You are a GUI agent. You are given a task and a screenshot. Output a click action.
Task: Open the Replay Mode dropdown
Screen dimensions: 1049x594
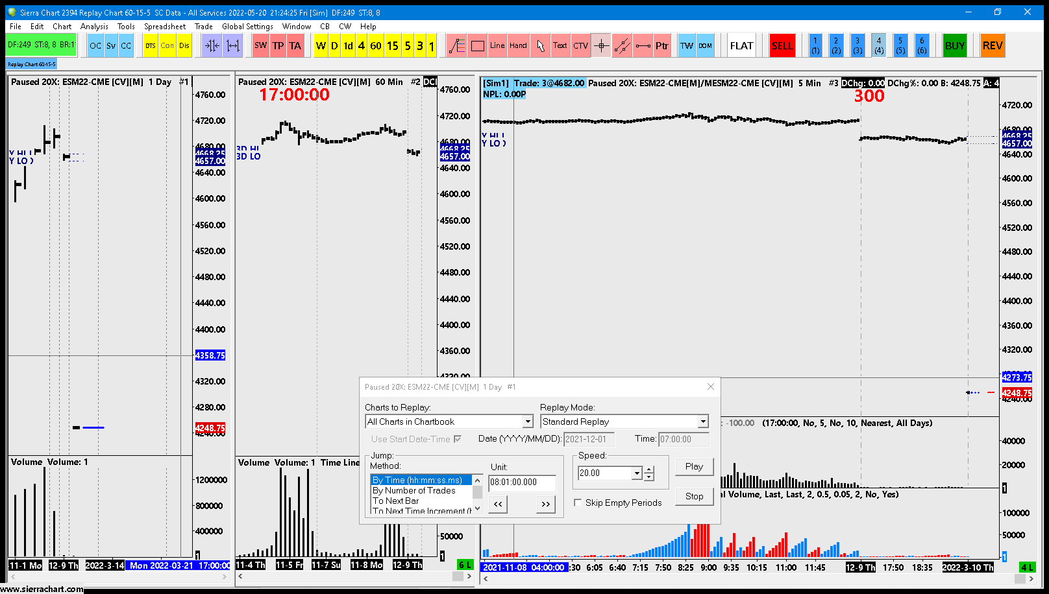click(x=703, y=422)
